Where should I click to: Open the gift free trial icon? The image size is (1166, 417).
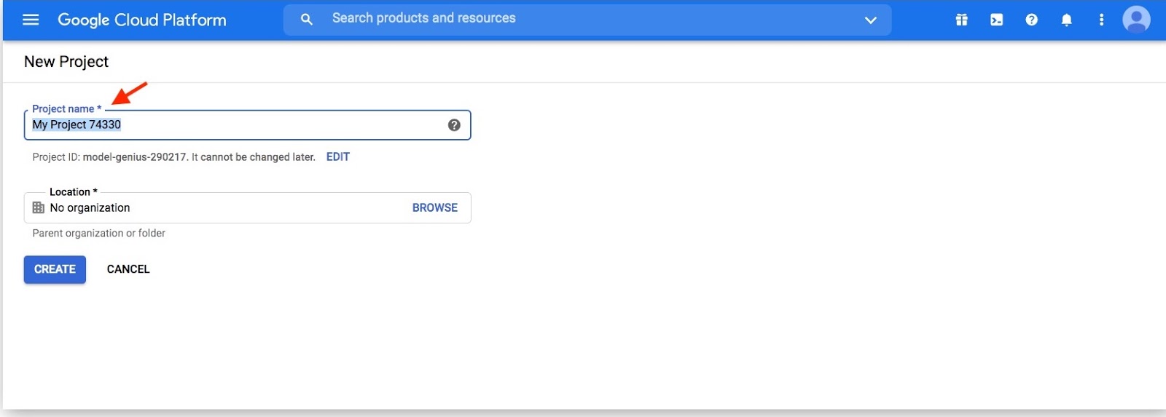click(x=962, y=20)
